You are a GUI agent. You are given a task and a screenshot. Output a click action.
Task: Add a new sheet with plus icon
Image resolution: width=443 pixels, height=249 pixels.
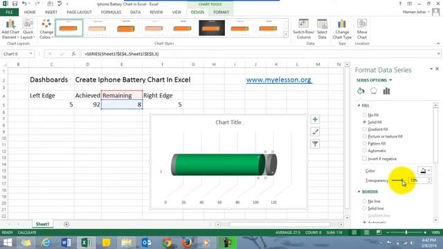pyautogui.click(x=66, y=224)
